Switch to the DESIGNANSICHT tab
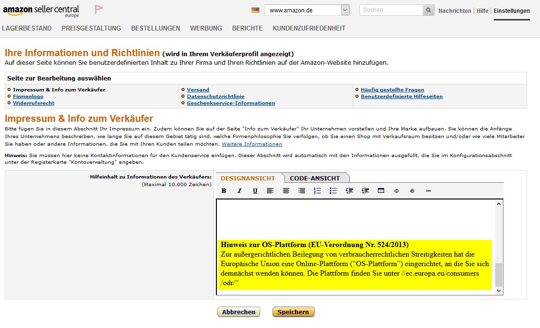 click(248, 178)
